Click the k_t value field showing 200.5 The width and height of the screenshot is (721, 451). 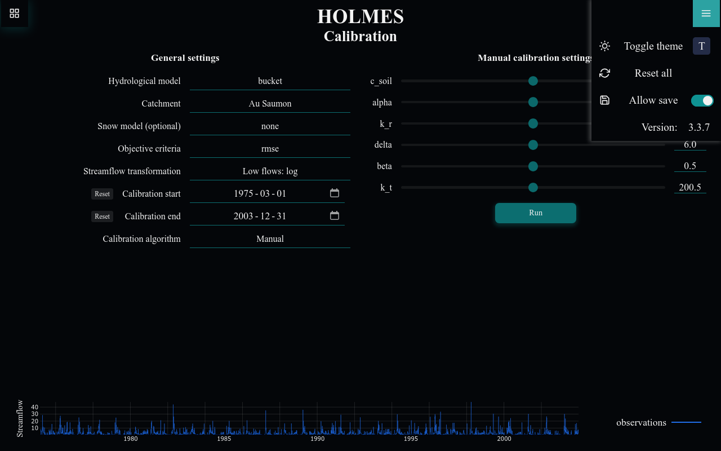(x=690, y=187)
